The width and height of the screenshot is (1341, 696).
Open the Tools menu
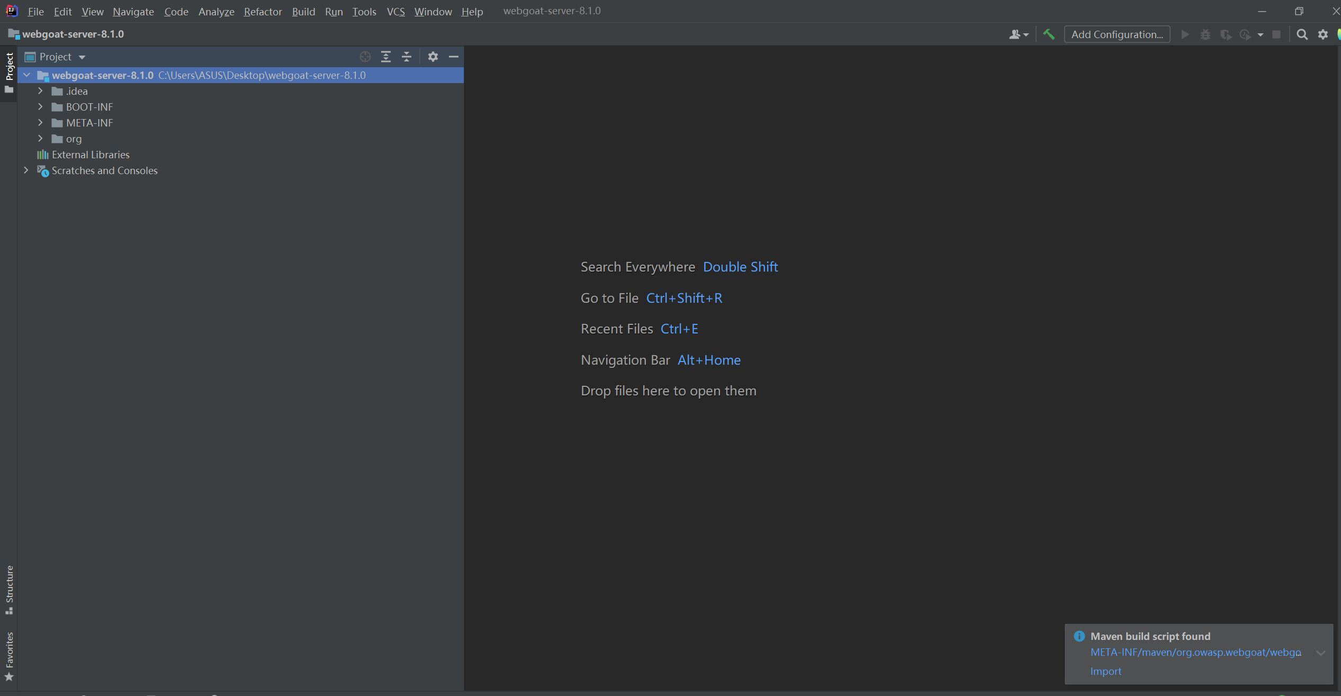[x=364, y=11]
